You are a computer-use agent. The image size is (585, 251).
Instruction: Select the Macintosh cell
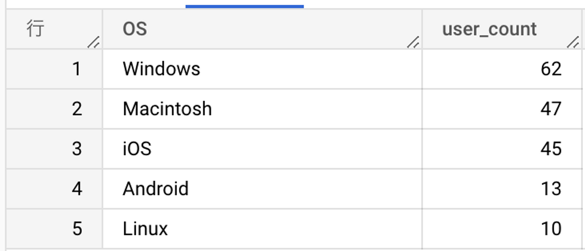[x=262, y=109]
